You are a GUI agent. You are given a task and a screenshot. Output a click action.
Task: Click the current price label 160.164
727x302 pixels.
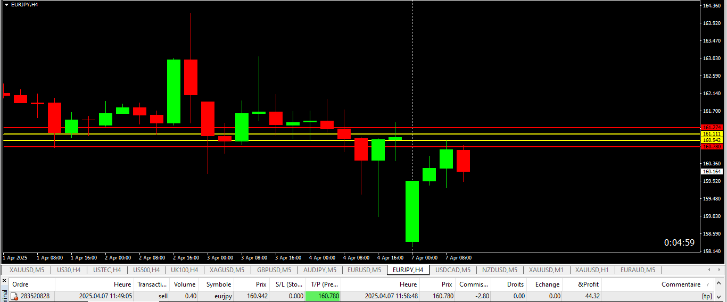pos(712,172)
